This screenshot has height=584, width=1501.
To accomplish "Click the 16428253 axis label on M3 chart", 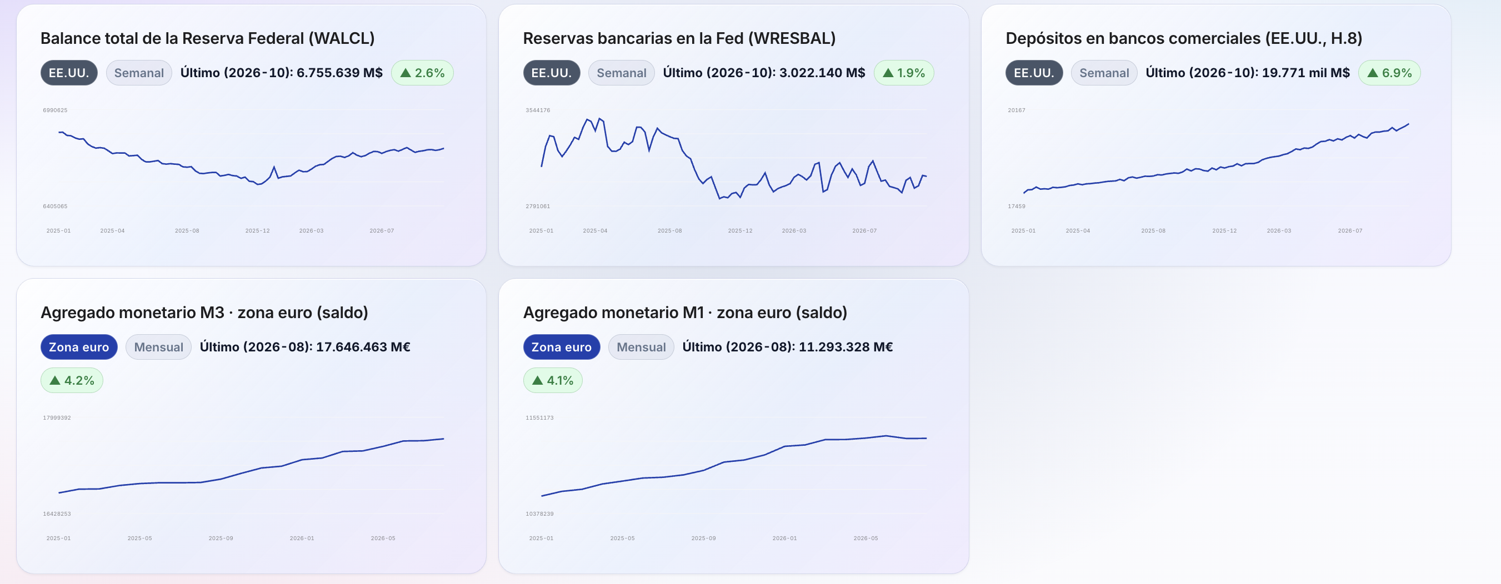I will 57,513.
